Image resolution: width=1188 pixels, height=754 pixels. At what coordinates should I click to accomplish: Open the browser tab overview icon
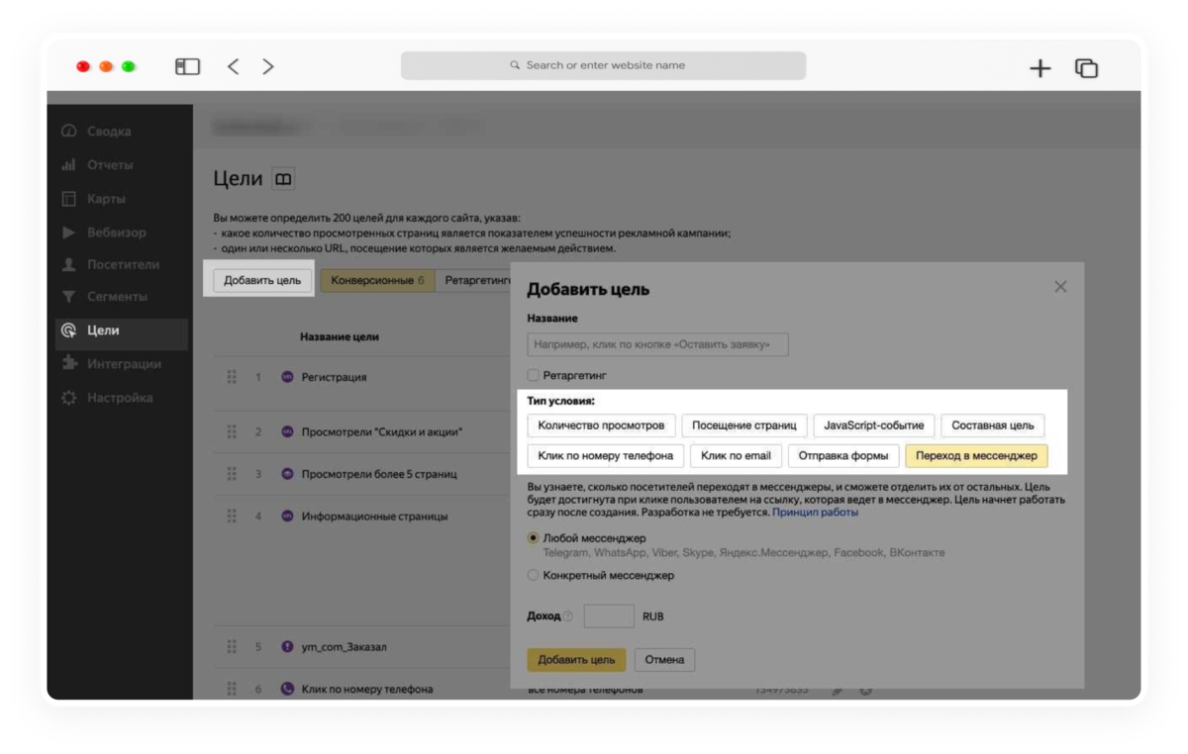(x=1086, y=67)
